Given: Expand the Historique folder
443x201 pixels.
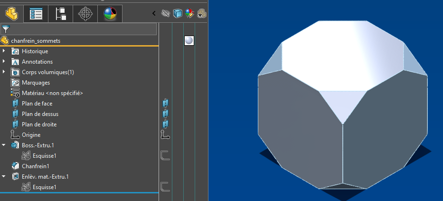Looking at the screenshot, I should tap(4, 51).
